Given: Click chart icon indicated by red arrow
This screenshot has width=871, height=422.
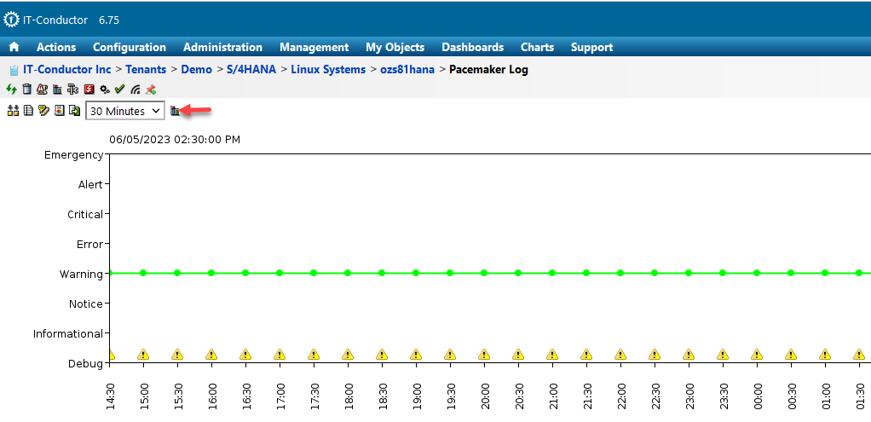Looking at the screenshot, I should (x=176, y=111).
